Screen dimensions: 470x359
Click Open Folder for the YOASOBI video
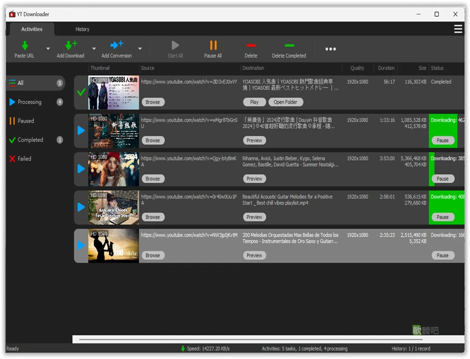(x=286, y=102)
